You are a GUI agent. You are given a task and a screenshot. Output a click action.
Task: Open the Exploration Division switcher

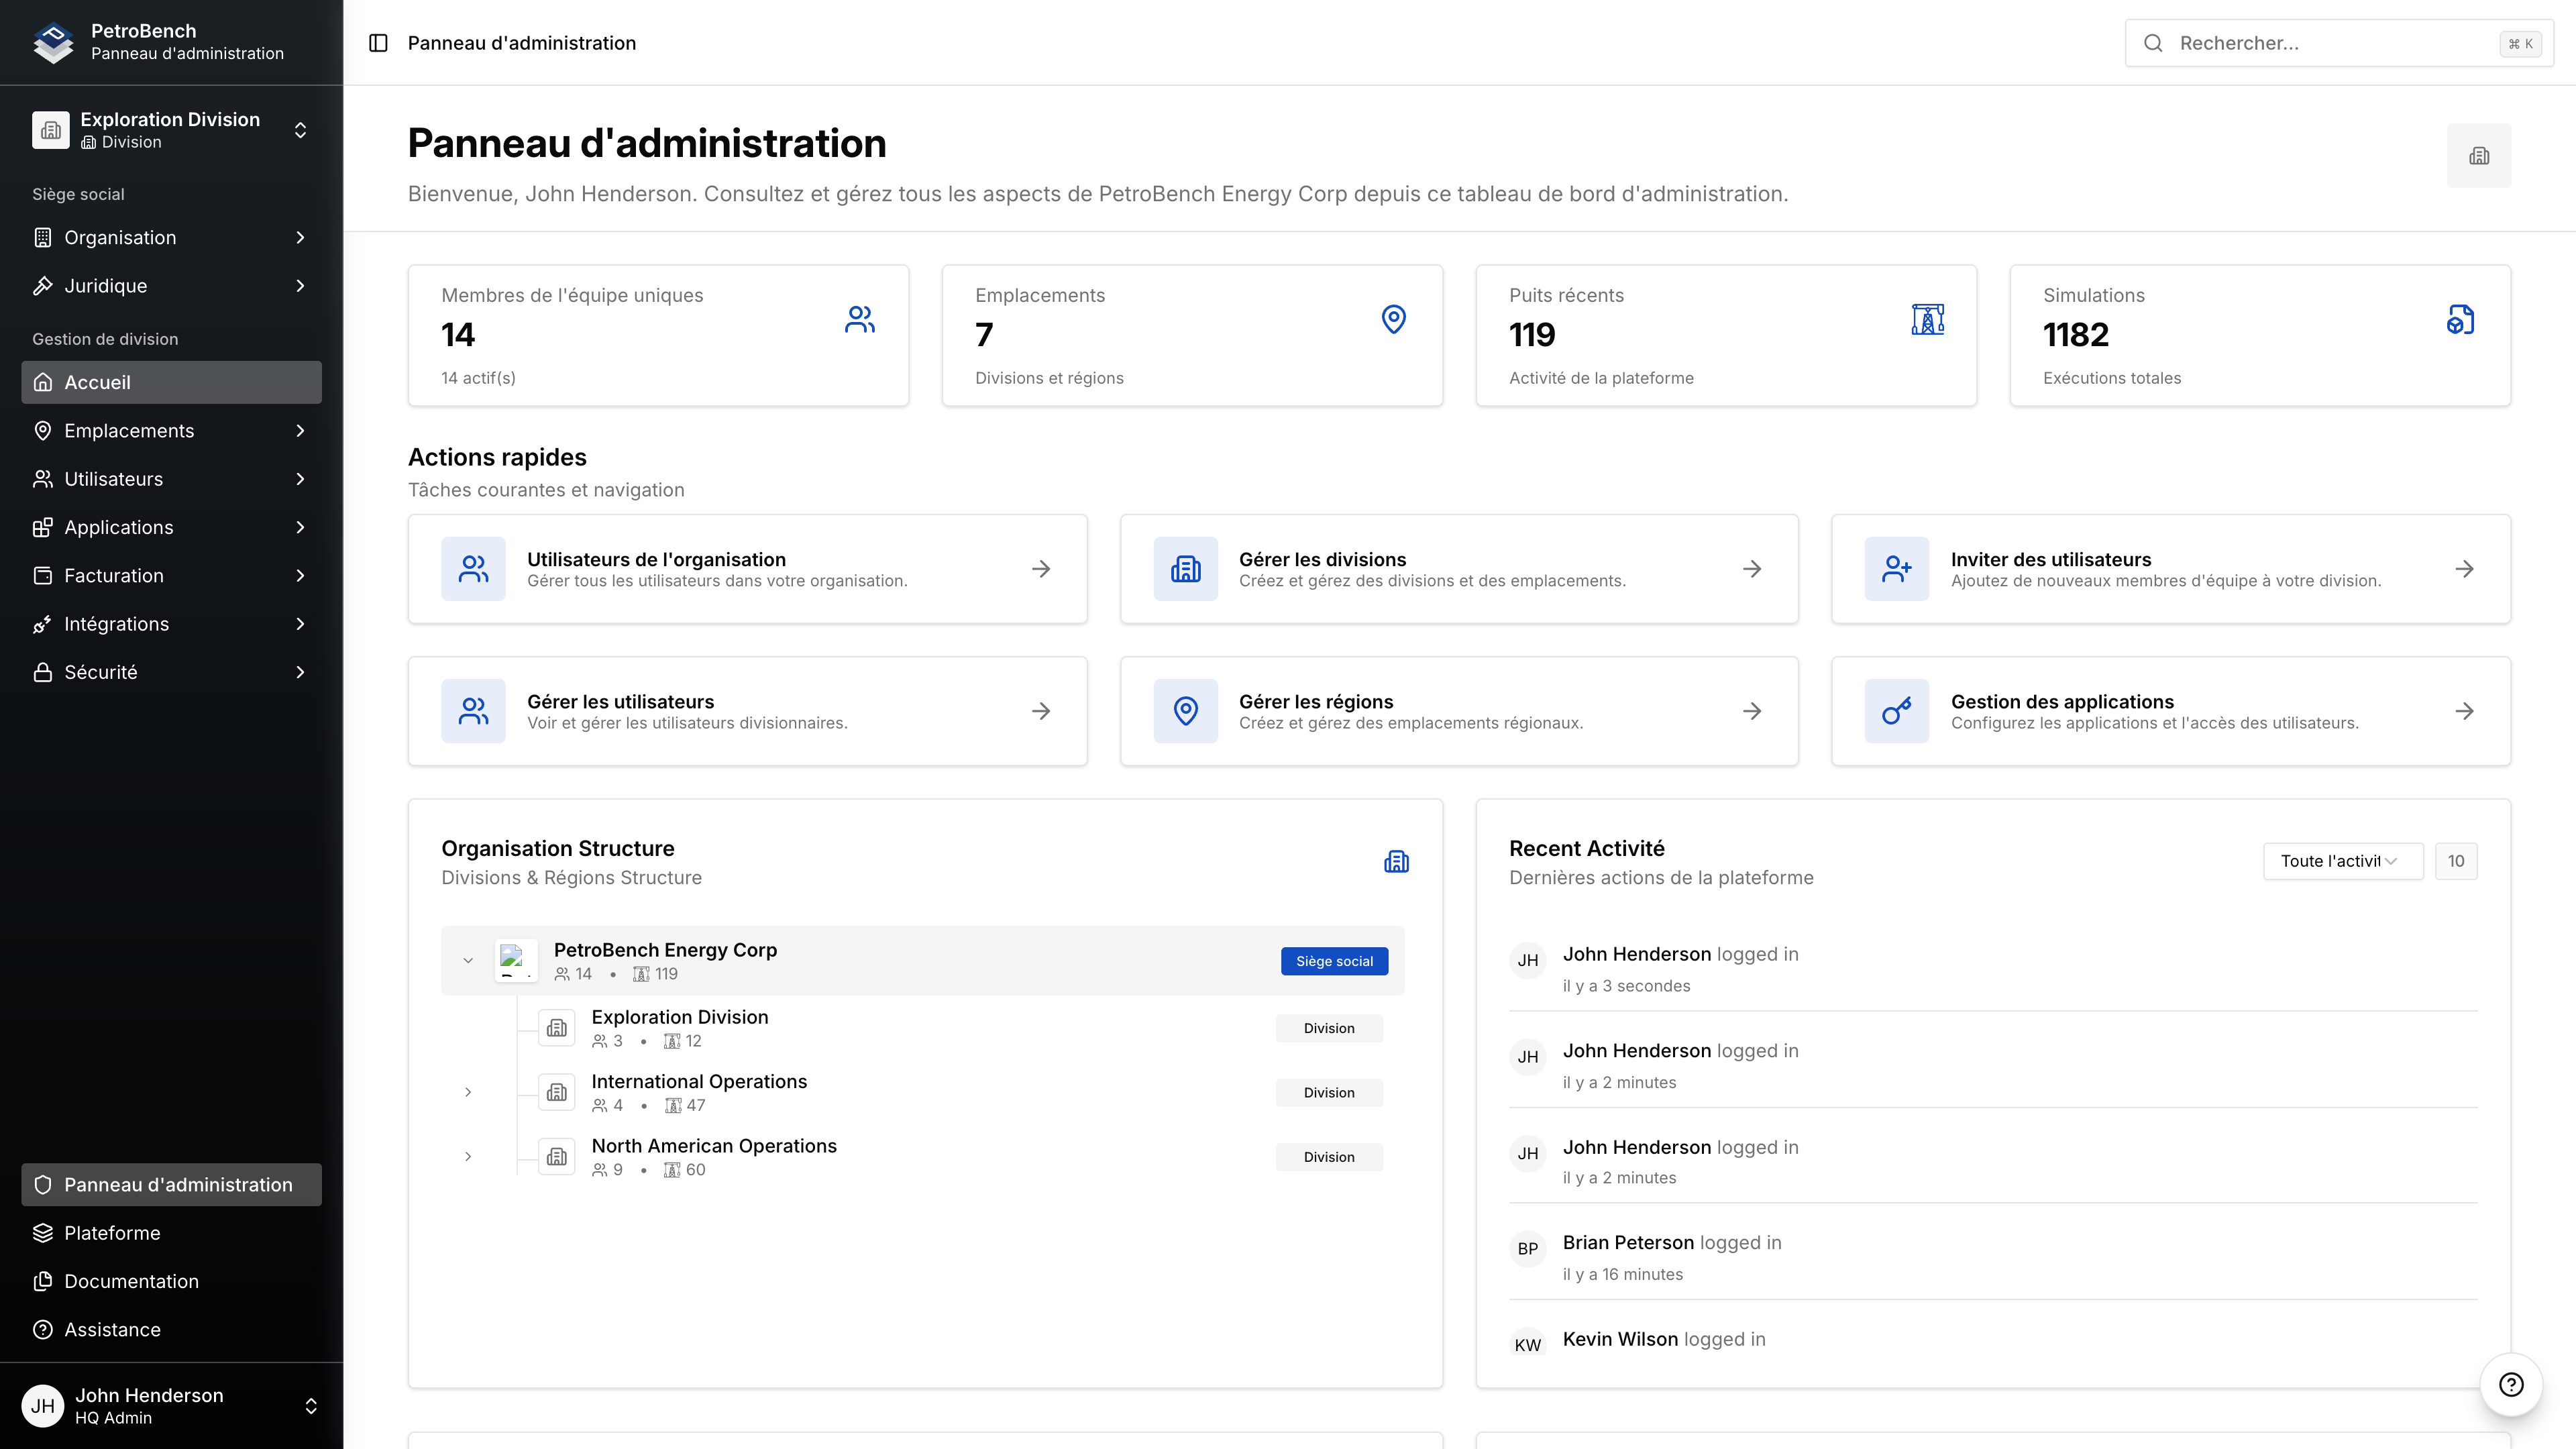pos(171,130)
